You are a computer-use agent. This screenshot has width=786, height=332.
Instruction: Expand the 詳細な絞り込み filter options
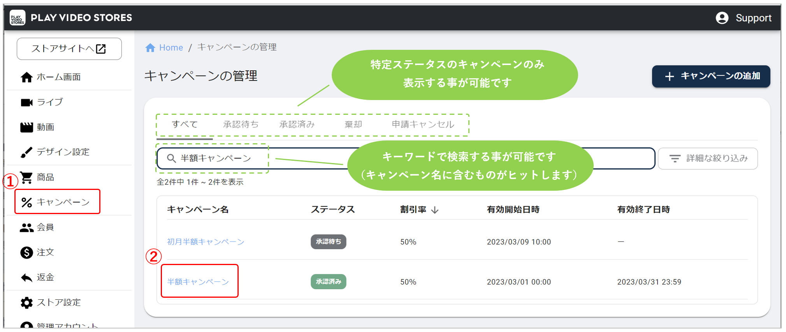[707, 158]
